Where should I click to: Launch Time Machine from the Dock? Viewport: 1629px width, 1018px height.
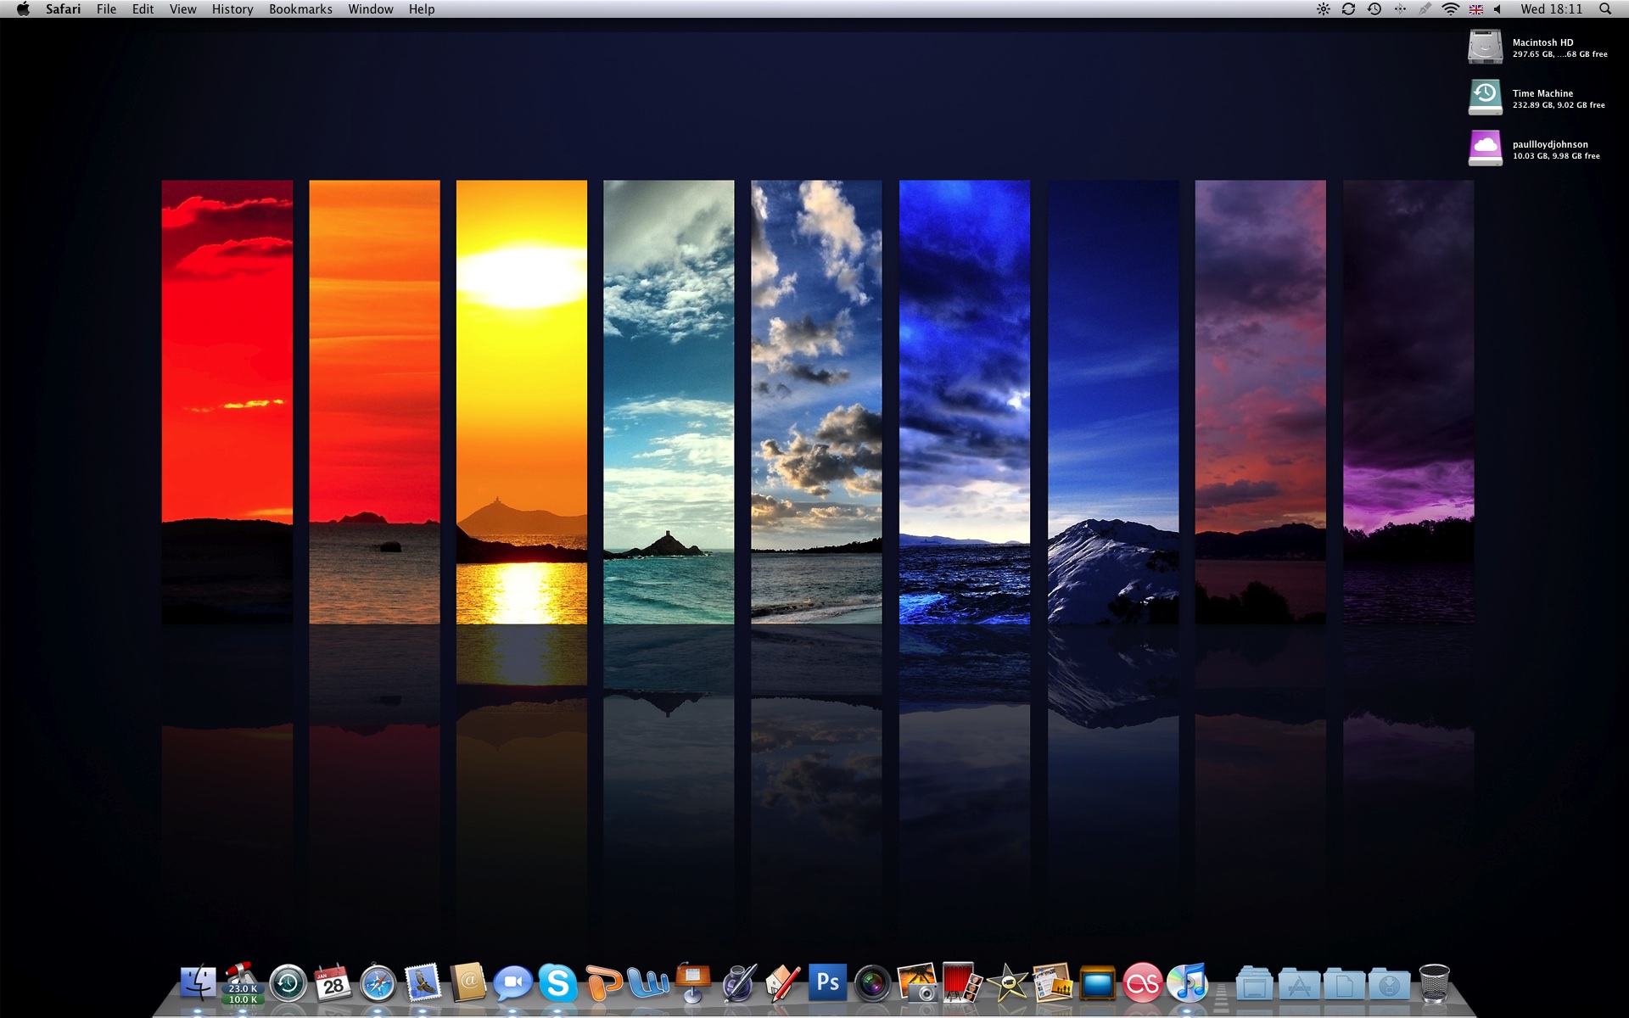coord(288,983)
